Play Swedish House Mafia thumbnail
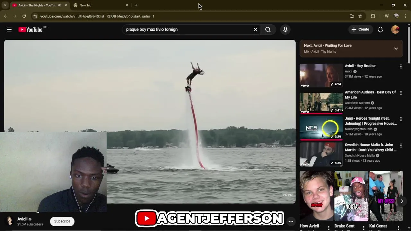The image size is (411, 231). [x=321, y=154]
